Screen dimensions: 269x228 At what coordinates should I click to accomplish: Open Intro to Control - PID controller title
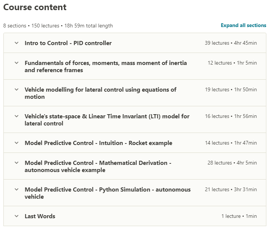68,43
